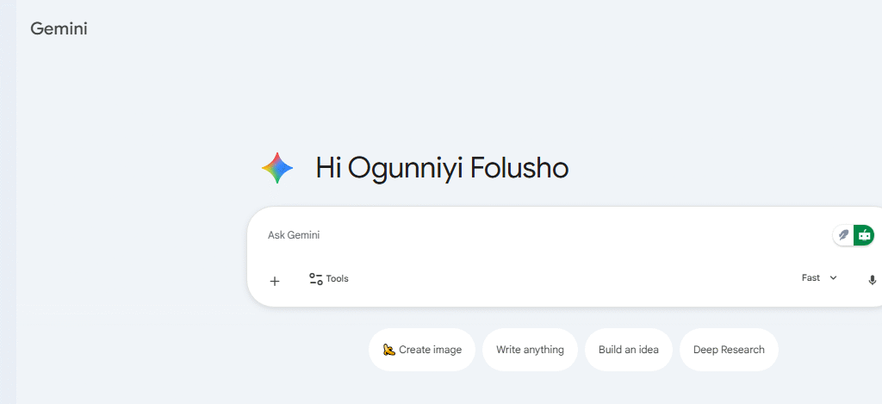This screenshot has height=404, width=882.
Task: Click the Gemini logo text at top left
Action: [59, 28]
